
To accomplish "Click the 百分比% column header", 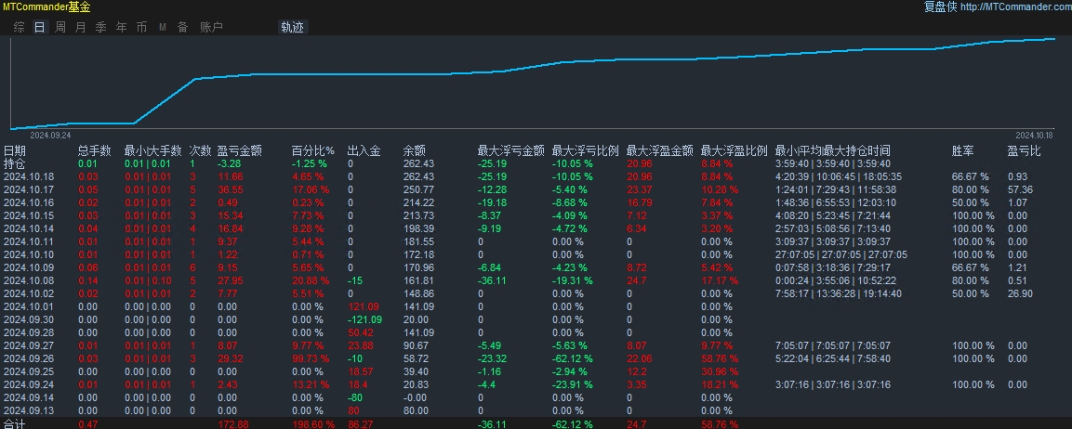I will tap(313, 150).
